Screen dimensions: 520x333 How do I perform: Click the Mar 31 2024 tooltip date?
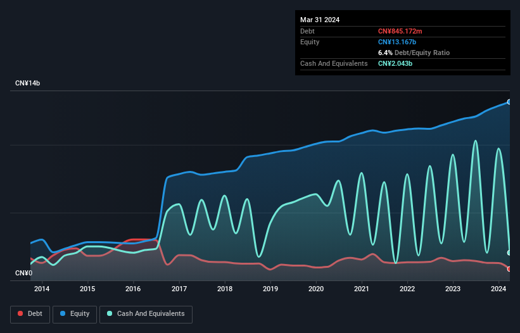coord(320,20)
